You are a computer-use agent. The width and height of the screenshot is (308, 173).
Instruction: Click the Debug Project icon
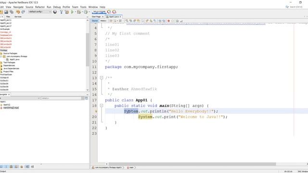coord(79,12)
